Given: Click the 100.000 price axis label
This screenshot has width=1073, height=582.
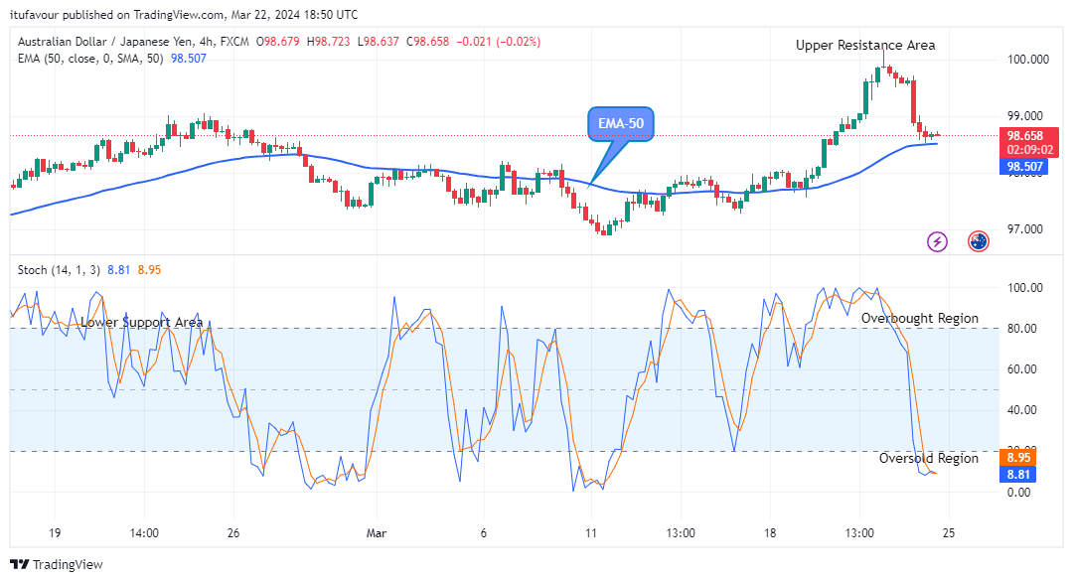Looking at the screenshot, I should click(1028, 60).
